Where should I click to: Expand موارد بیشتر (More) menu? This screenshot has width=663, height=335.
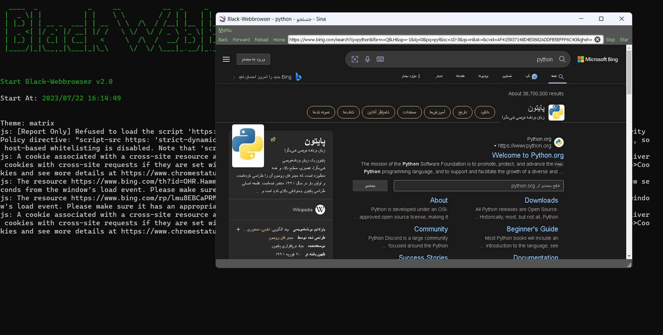click(x=411, y=76)
